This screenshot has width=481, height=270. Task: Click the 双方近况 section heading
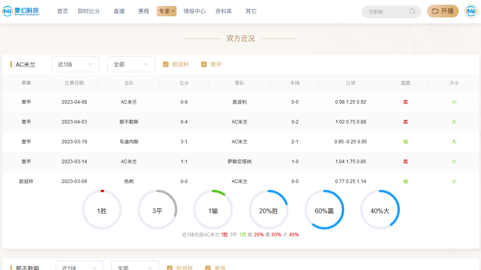tap(240, 39)
